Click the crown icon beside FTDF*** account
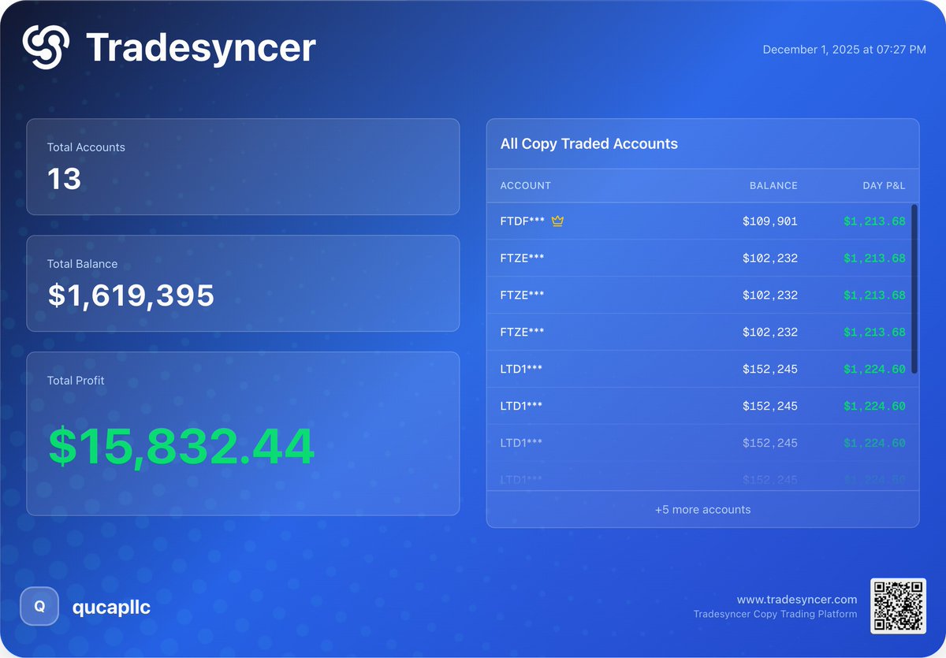This screenshot has width=946, height=658. [557, 221]
